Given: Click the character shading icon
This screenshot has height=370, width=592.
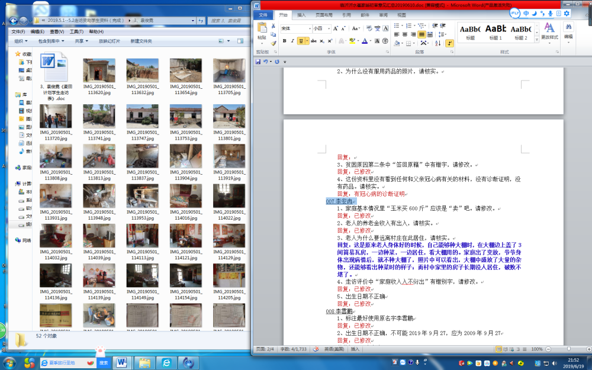Looking at the screenshot, I should pyautogui.click(x=377, y=41).
